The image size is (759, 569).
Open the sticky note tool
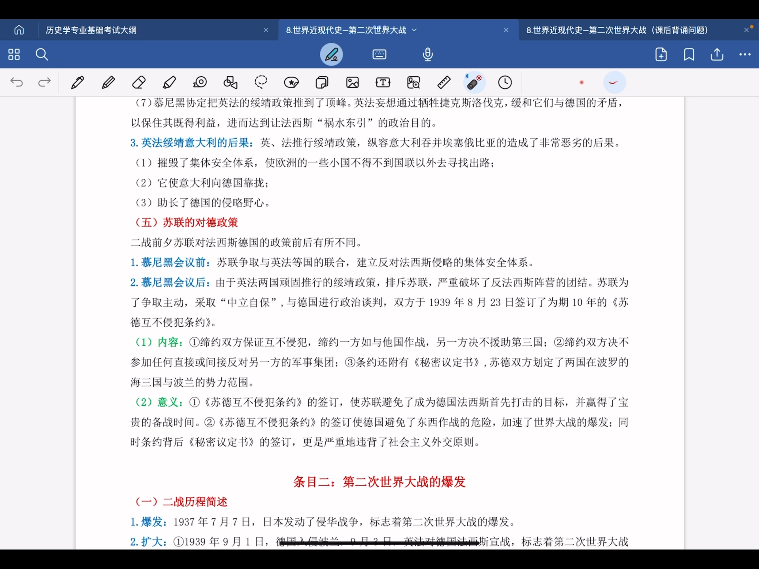click(322, 82)
